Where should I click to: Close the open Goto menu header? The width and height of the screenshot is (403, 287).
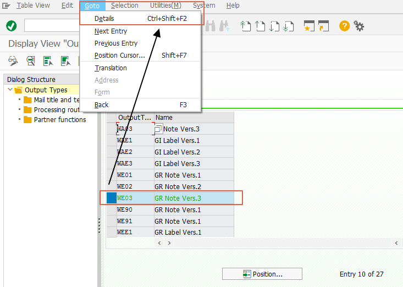coord(92,5)
